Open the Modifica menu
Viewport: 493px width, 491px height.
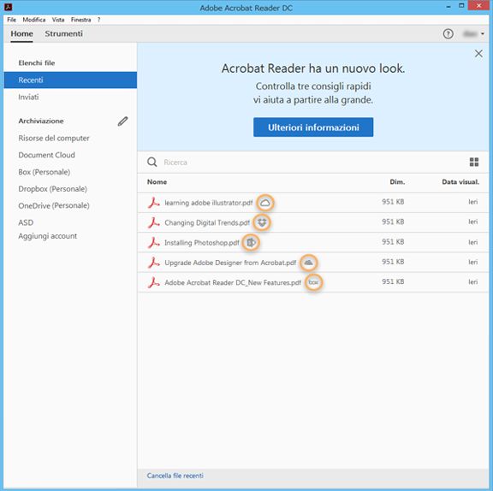coord(34,20)
